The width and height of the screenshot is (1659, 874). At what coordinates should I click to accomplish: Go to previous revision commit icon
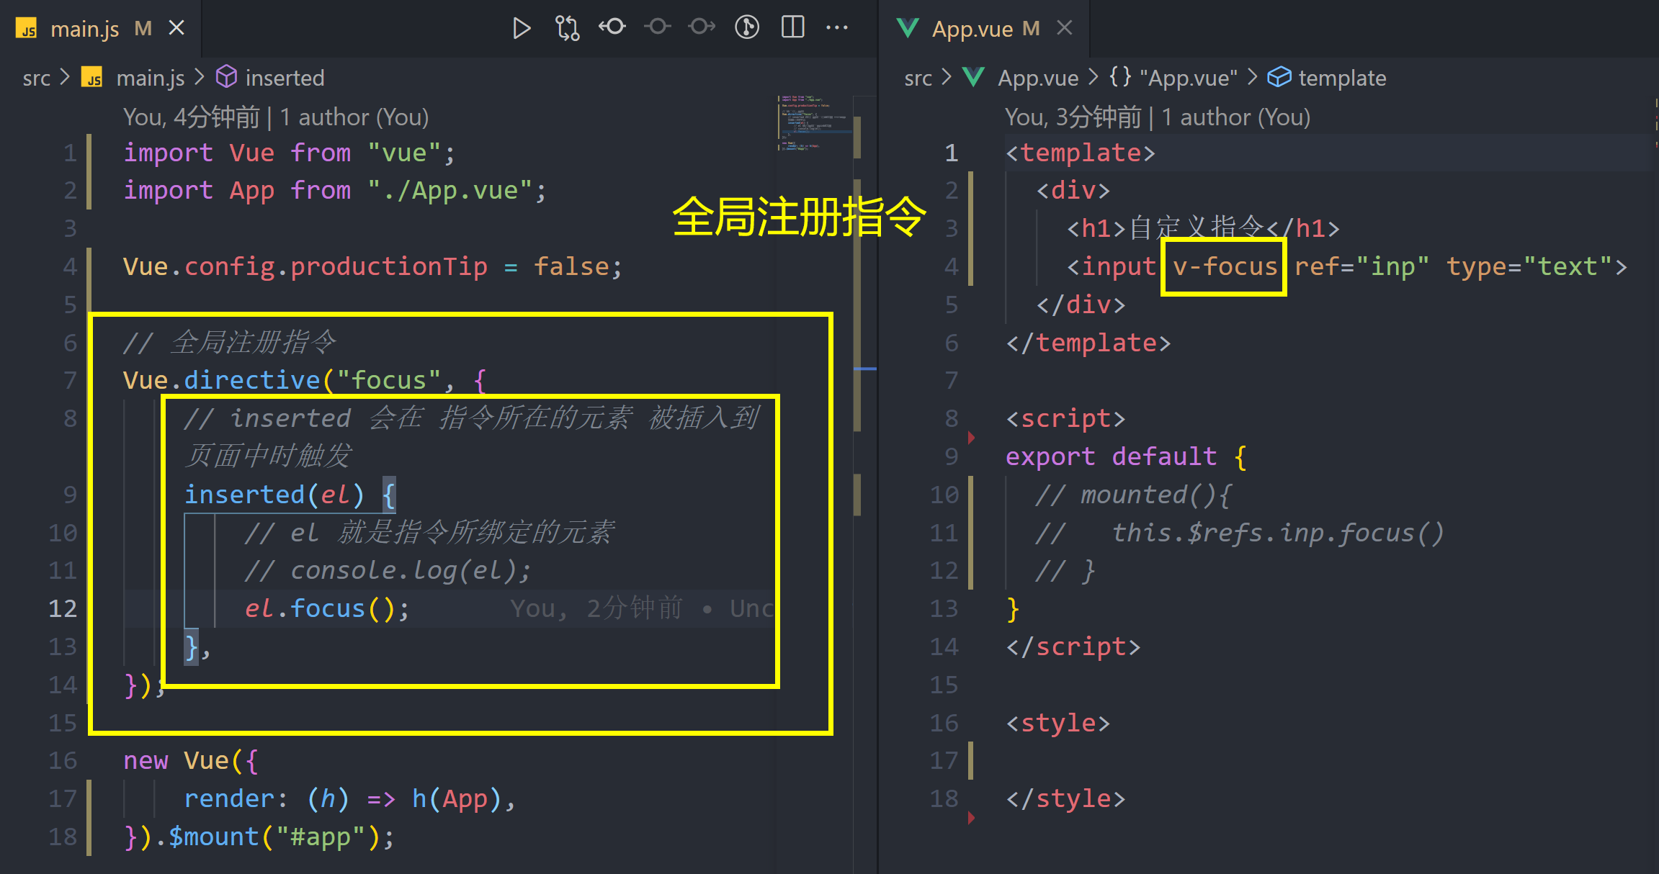click(612, 27)
